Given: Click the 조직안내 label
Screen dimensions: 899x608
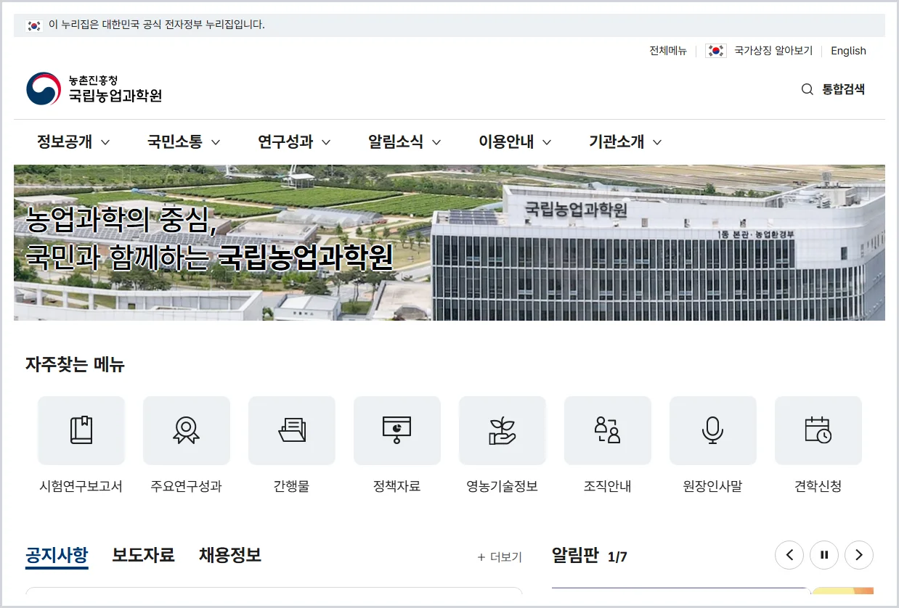Looking at the screenshot, I should point(608,487).
